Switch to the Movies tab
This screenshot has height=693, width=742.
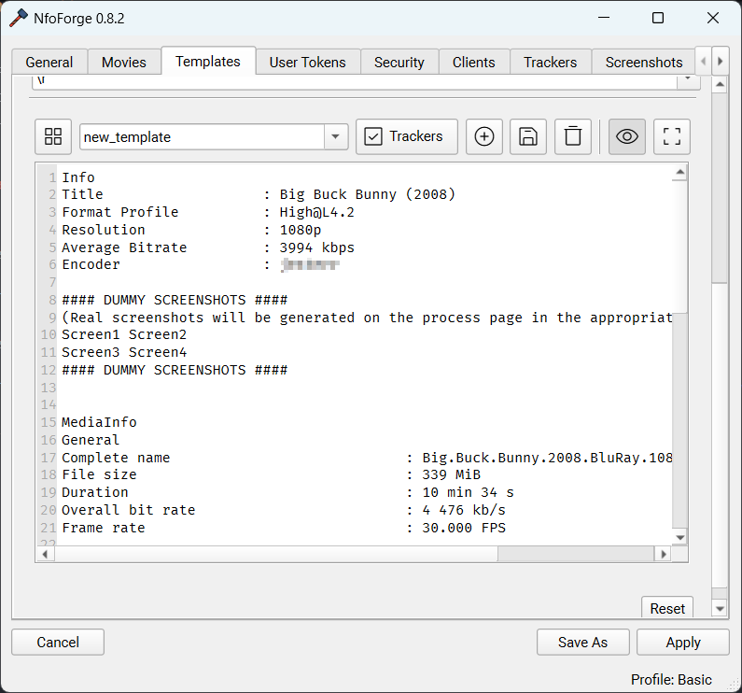[124, 62]
